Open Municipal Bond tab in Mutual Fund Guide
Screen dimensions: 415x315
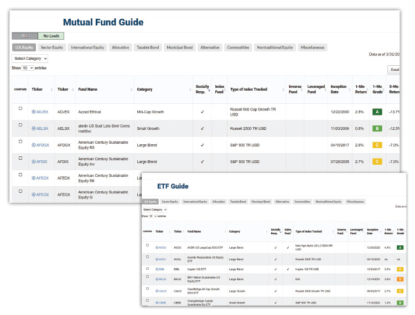(180, 48)
